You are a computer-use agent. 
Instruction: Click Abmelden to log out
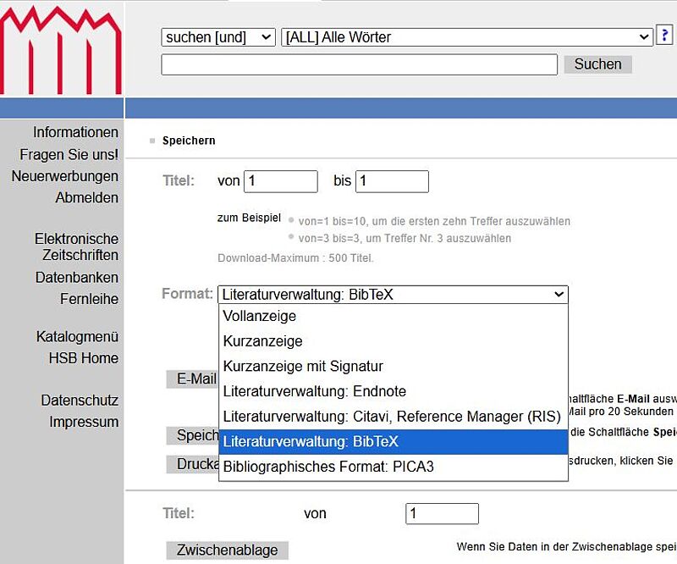pyautogui.click(x=87, y=197)
